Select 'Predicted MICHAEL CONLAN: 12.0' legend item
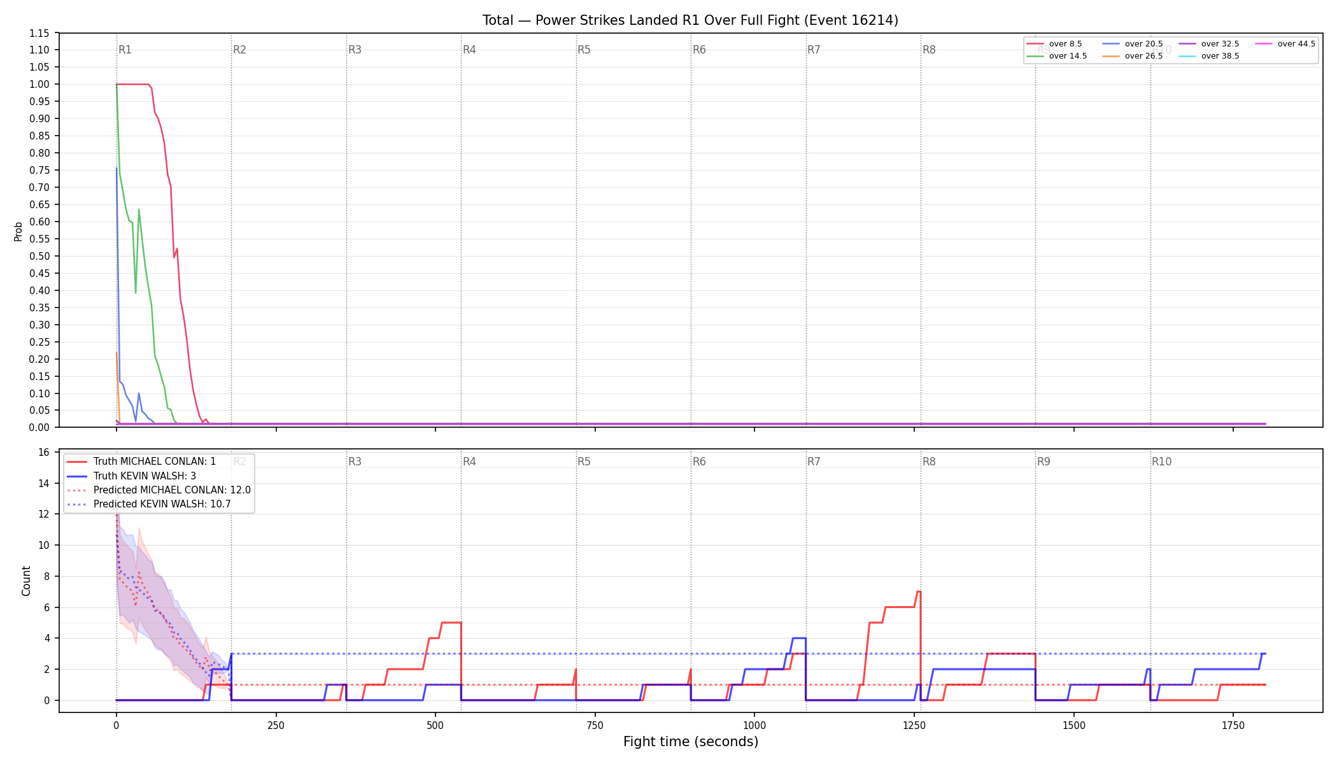This screenshot has height=764, width=1337. pyautogui.click(x=159, y=490)
